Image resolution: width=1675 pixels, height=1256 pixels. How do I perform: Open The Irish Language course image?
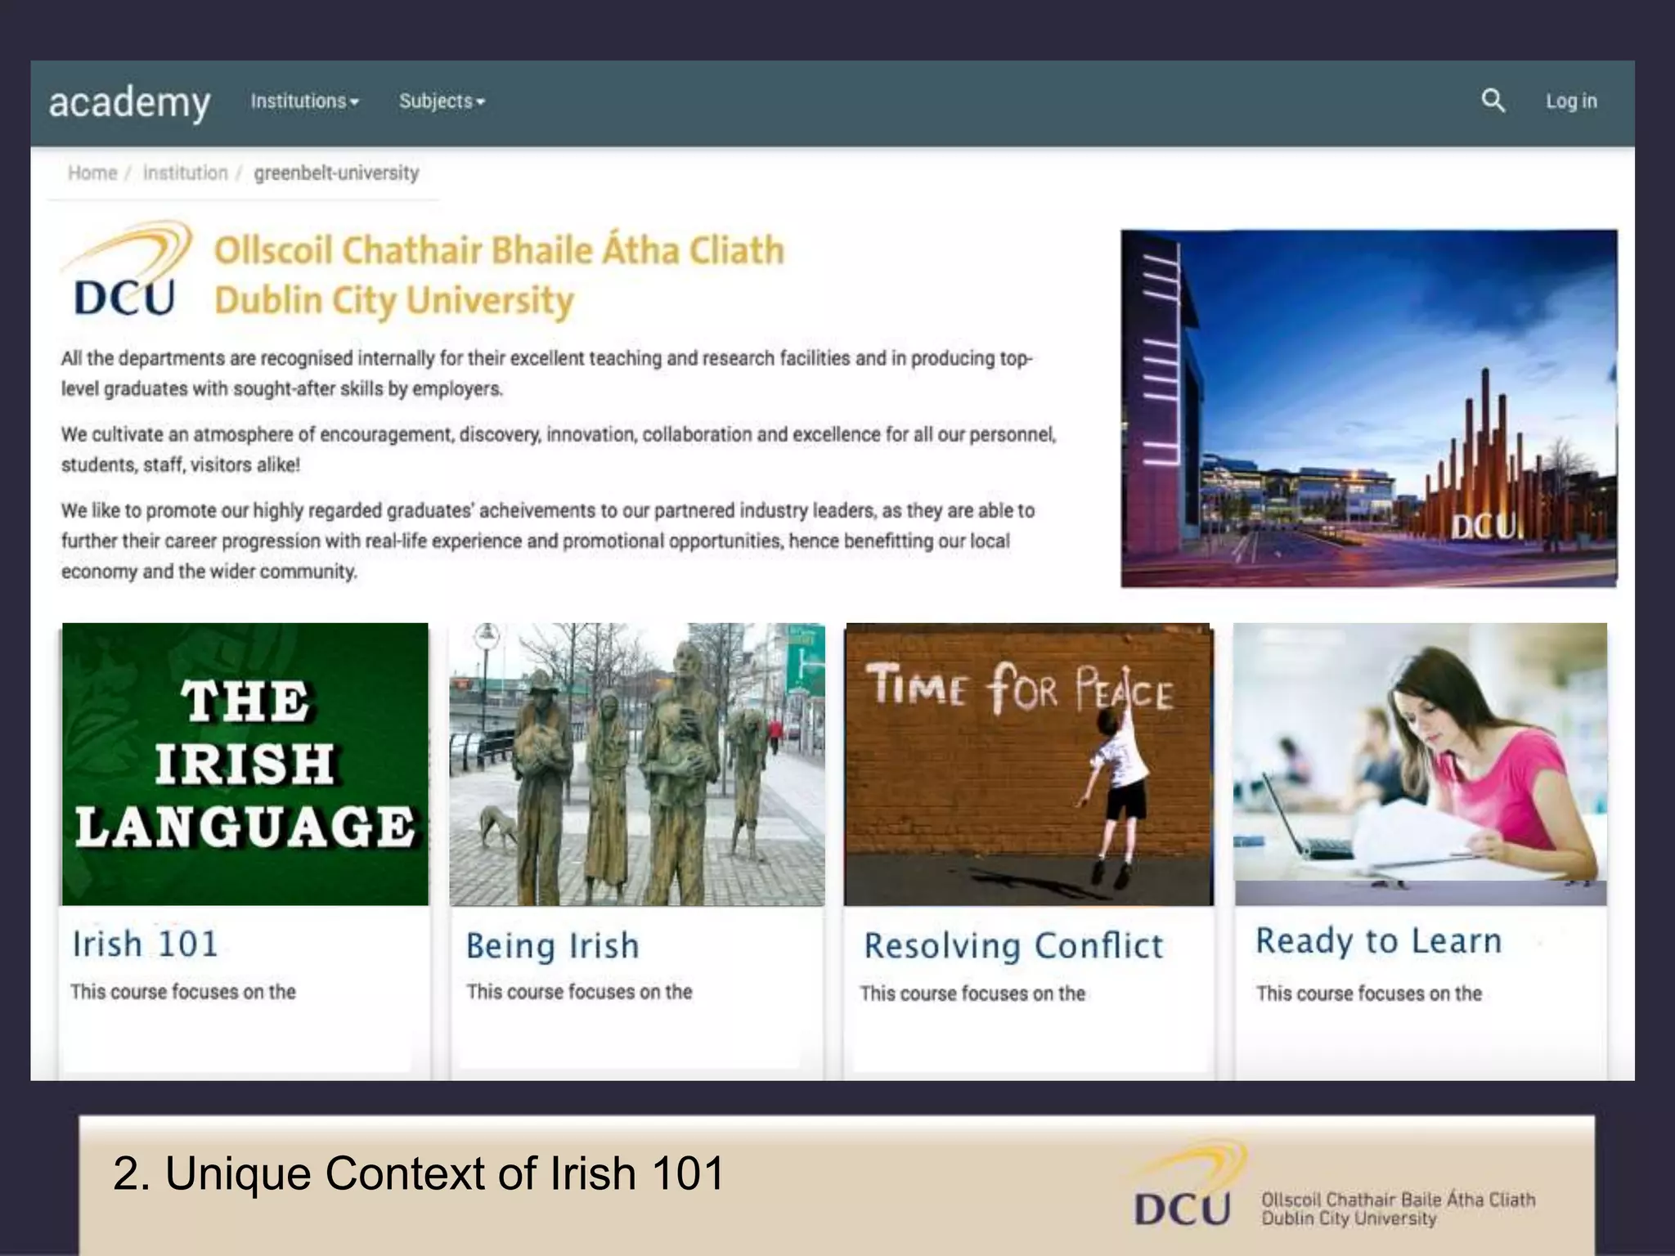point(245,764)
